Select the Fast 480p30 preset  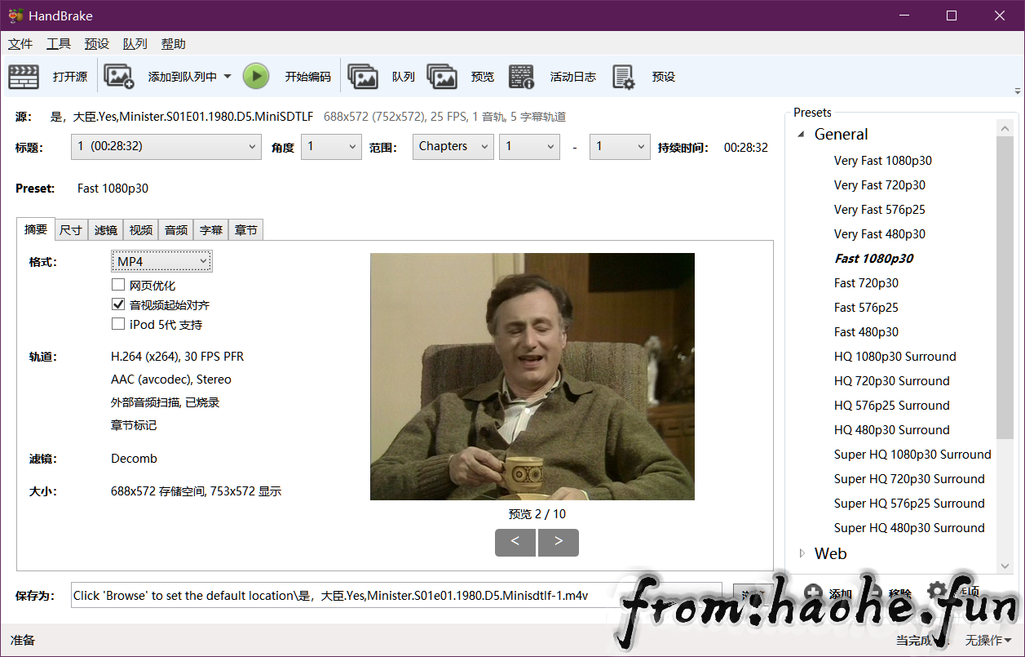tap(866, 332)
